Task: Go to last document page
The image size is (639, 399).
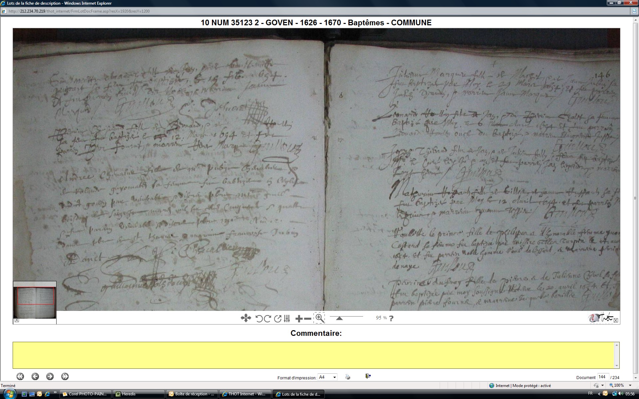Action: pyautogui.click(x=65, y=376)
